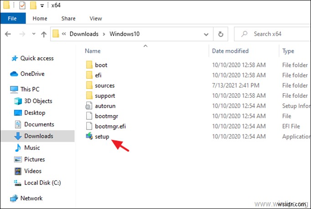Refresh the current folder view
The height and width of the screenshot is (209, 311).
(x=221, y=34)
